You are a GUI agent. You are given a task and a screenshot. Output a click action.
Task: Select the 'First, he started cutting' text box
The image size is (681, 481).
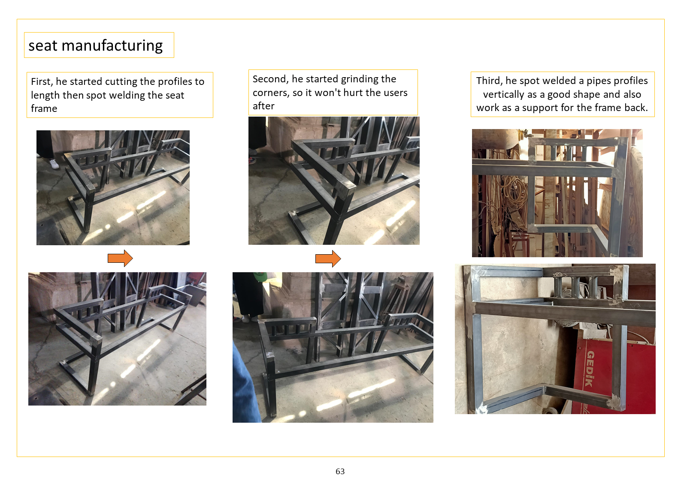pos(120,95)
